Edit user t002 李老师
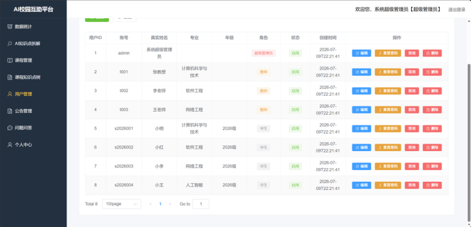The height and width of the screenshot is (227, 471). (x=361, y=91)
